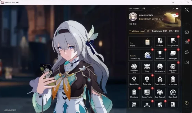Screen dimensions: 192x113
Task: Open the Tutorials menu
Action: pos(147,81)
